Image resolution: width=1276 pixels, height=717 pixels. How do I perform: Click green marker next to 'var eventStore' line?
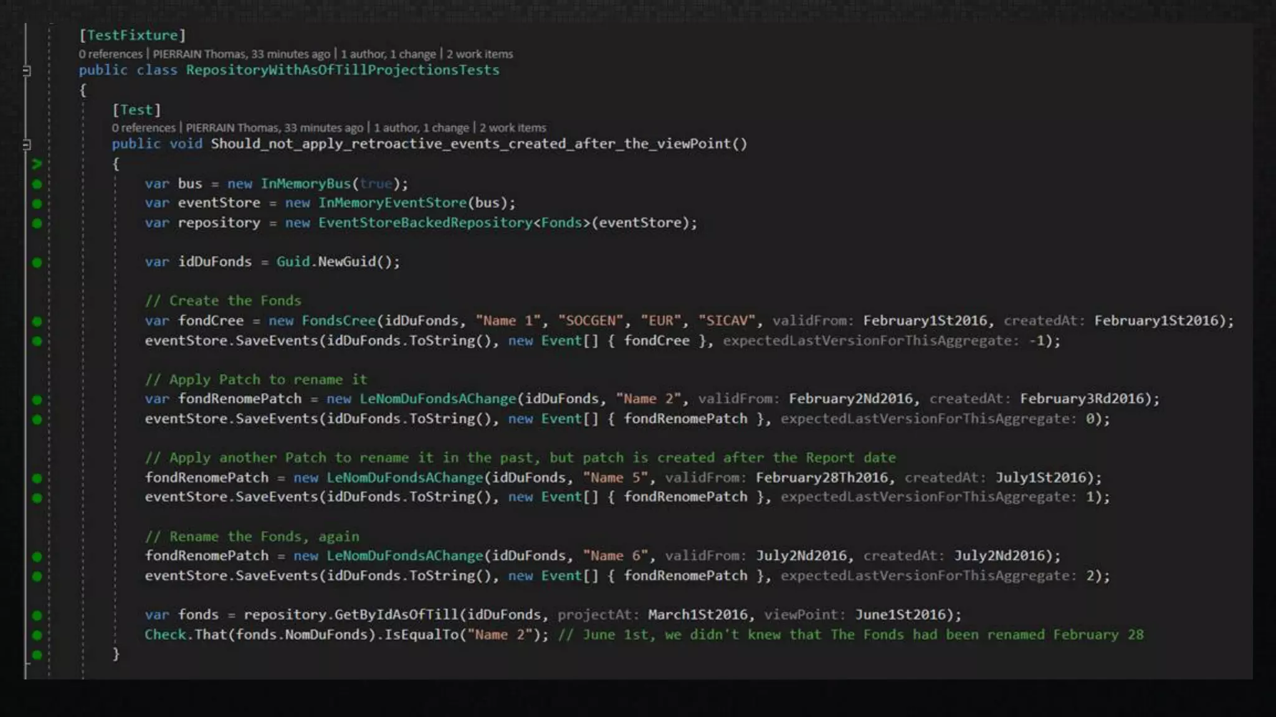pos(37,204)
